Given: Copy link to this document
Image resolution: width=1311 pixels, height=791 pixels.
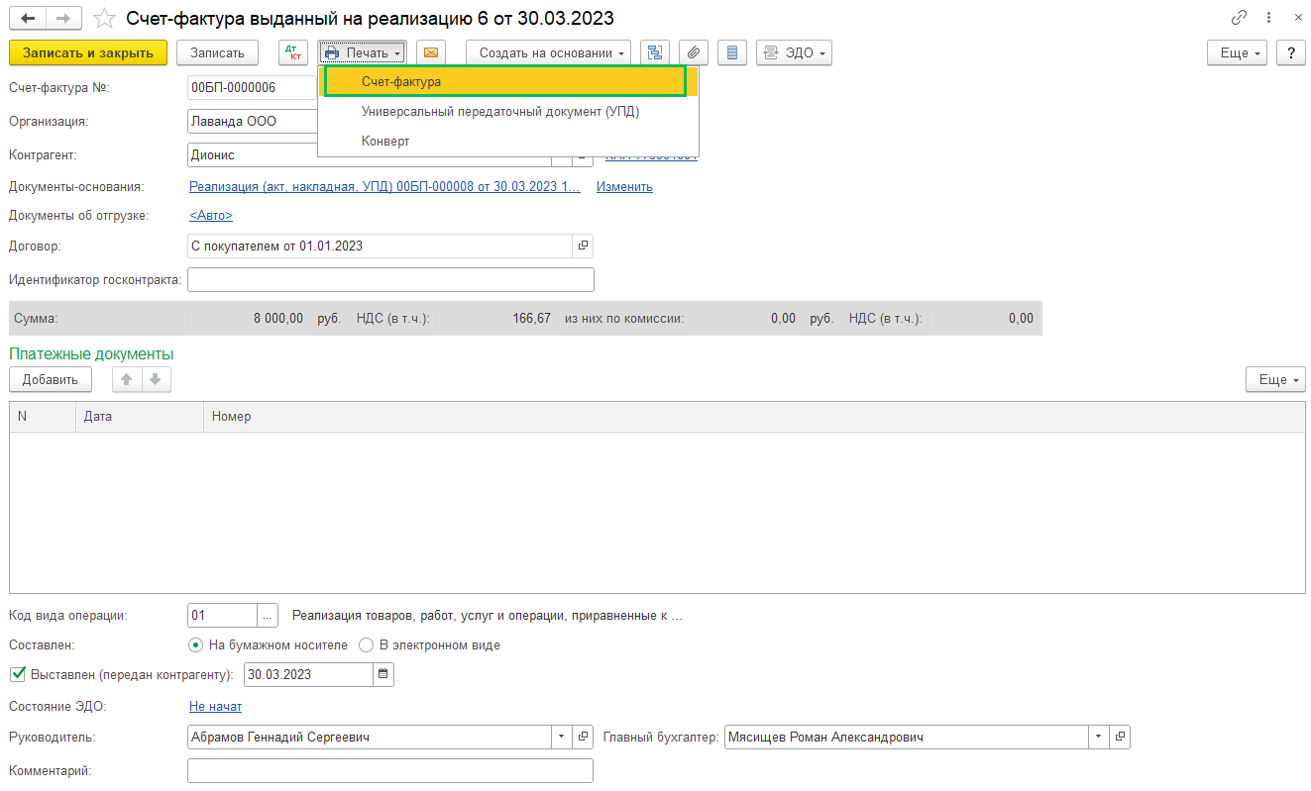Looking at the screenshot, I should point(1239,18).
